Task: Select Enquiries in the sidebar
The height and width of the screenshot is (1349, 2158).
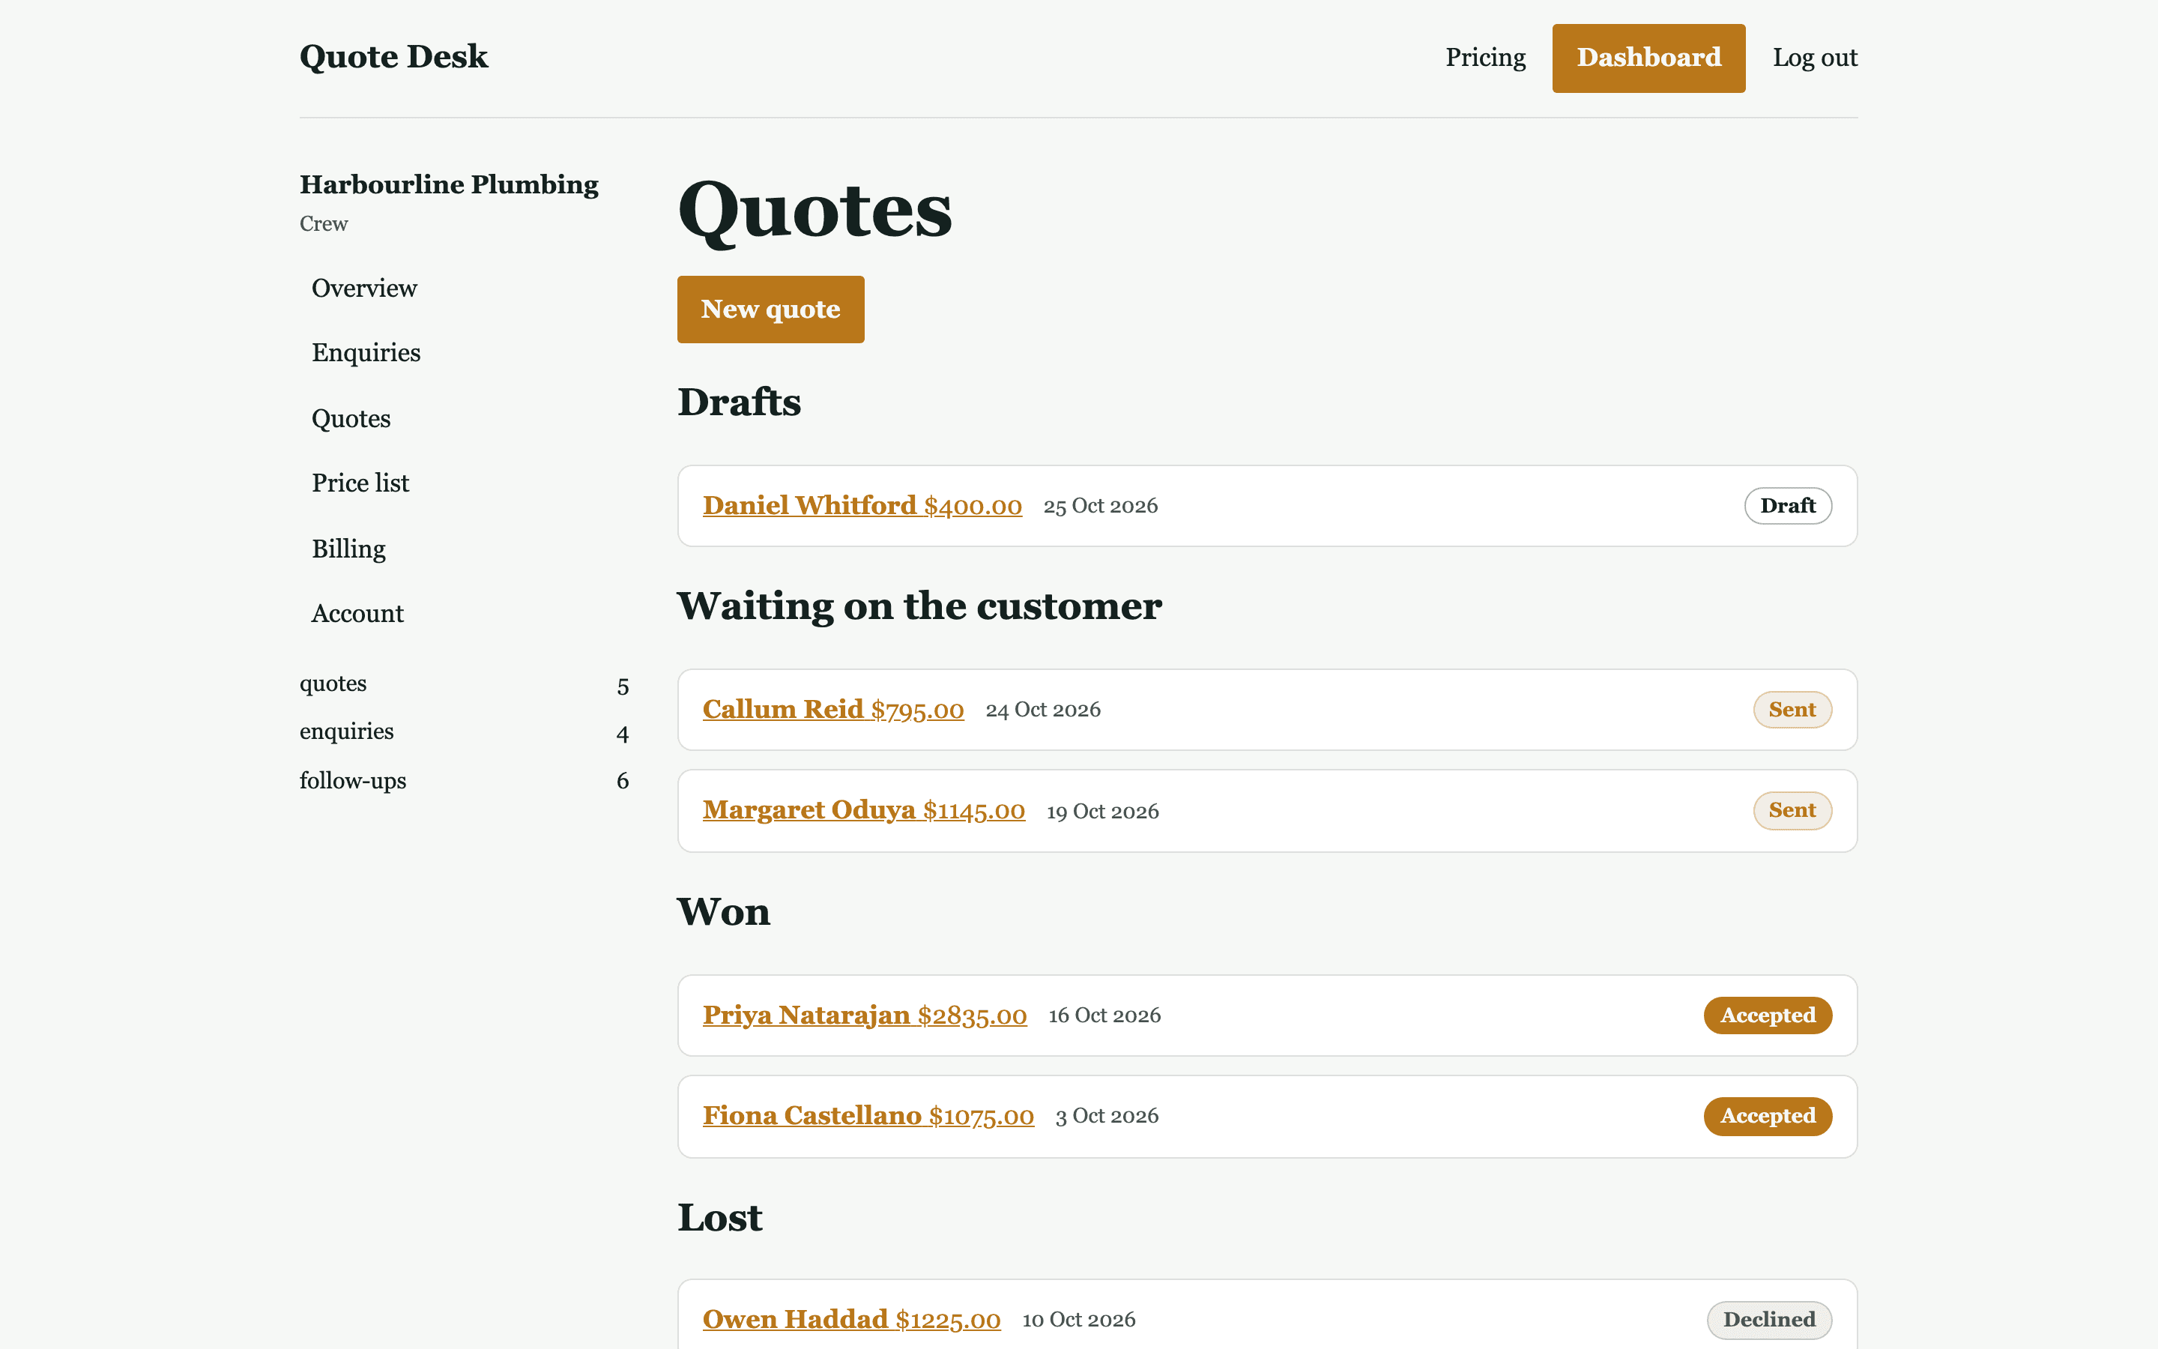Action: (366, 353)
